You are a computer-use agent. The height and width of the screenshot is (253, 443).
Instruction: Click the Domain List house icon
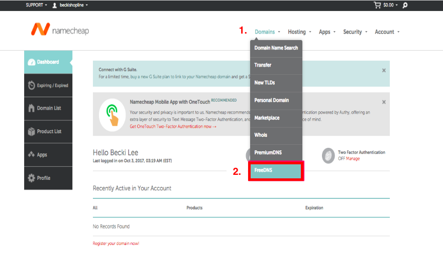pos(31,108)
